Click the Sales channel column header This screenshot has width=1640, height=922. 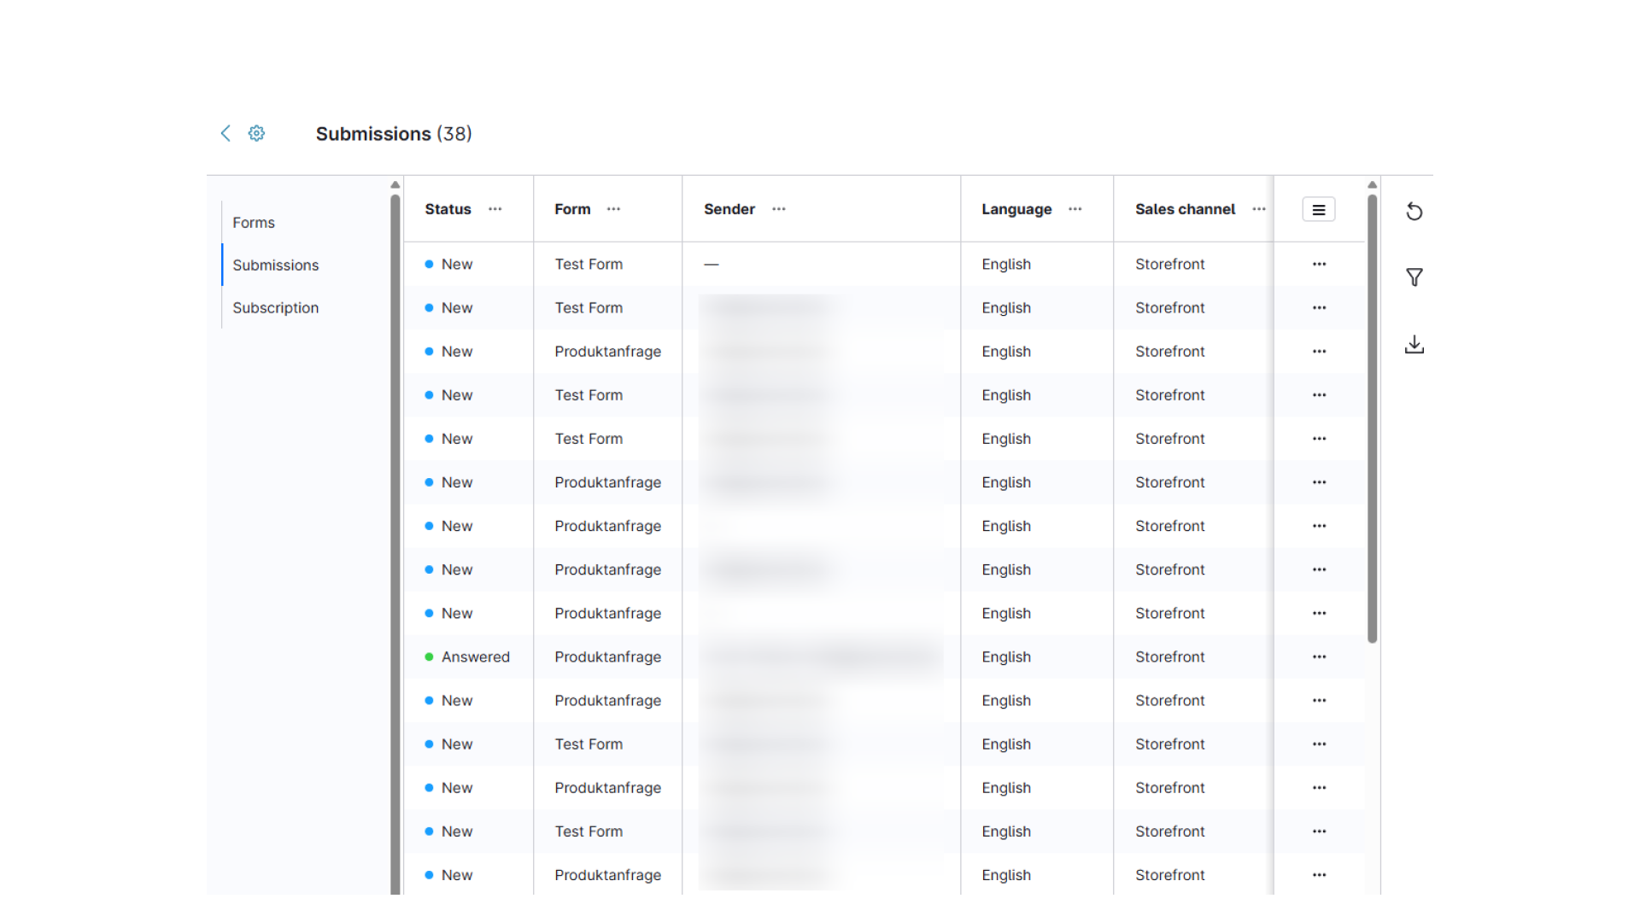tap(1185, 209)
